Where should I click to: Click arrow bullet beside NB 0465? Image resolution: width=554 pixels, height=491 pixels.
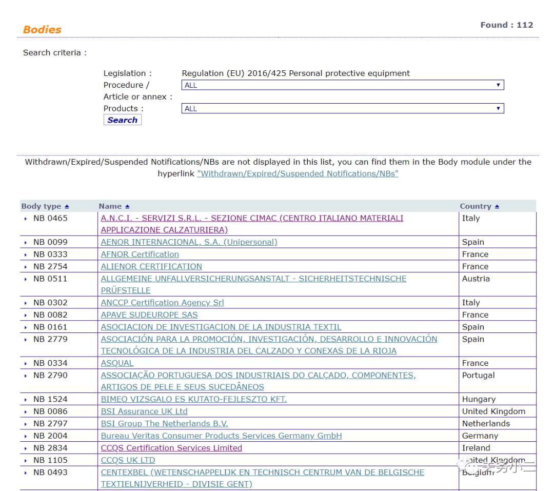pyautogui.click(x=26, y=219)
